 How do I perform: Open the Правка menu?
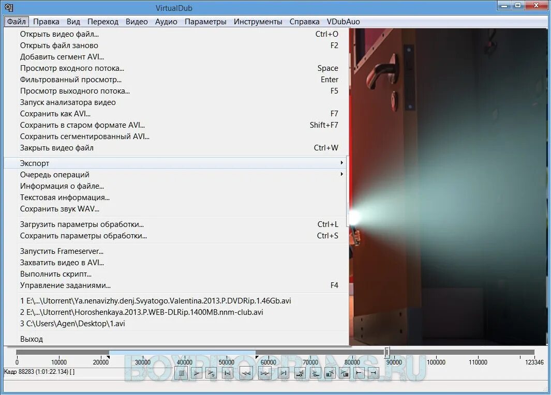click(x=46, y=21)
